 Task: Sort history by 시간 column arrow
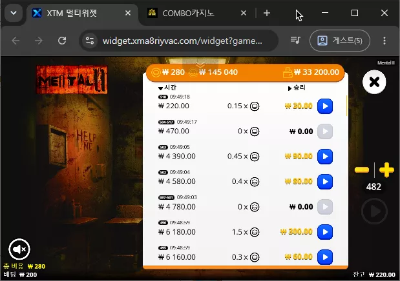(x=160, y=88)
